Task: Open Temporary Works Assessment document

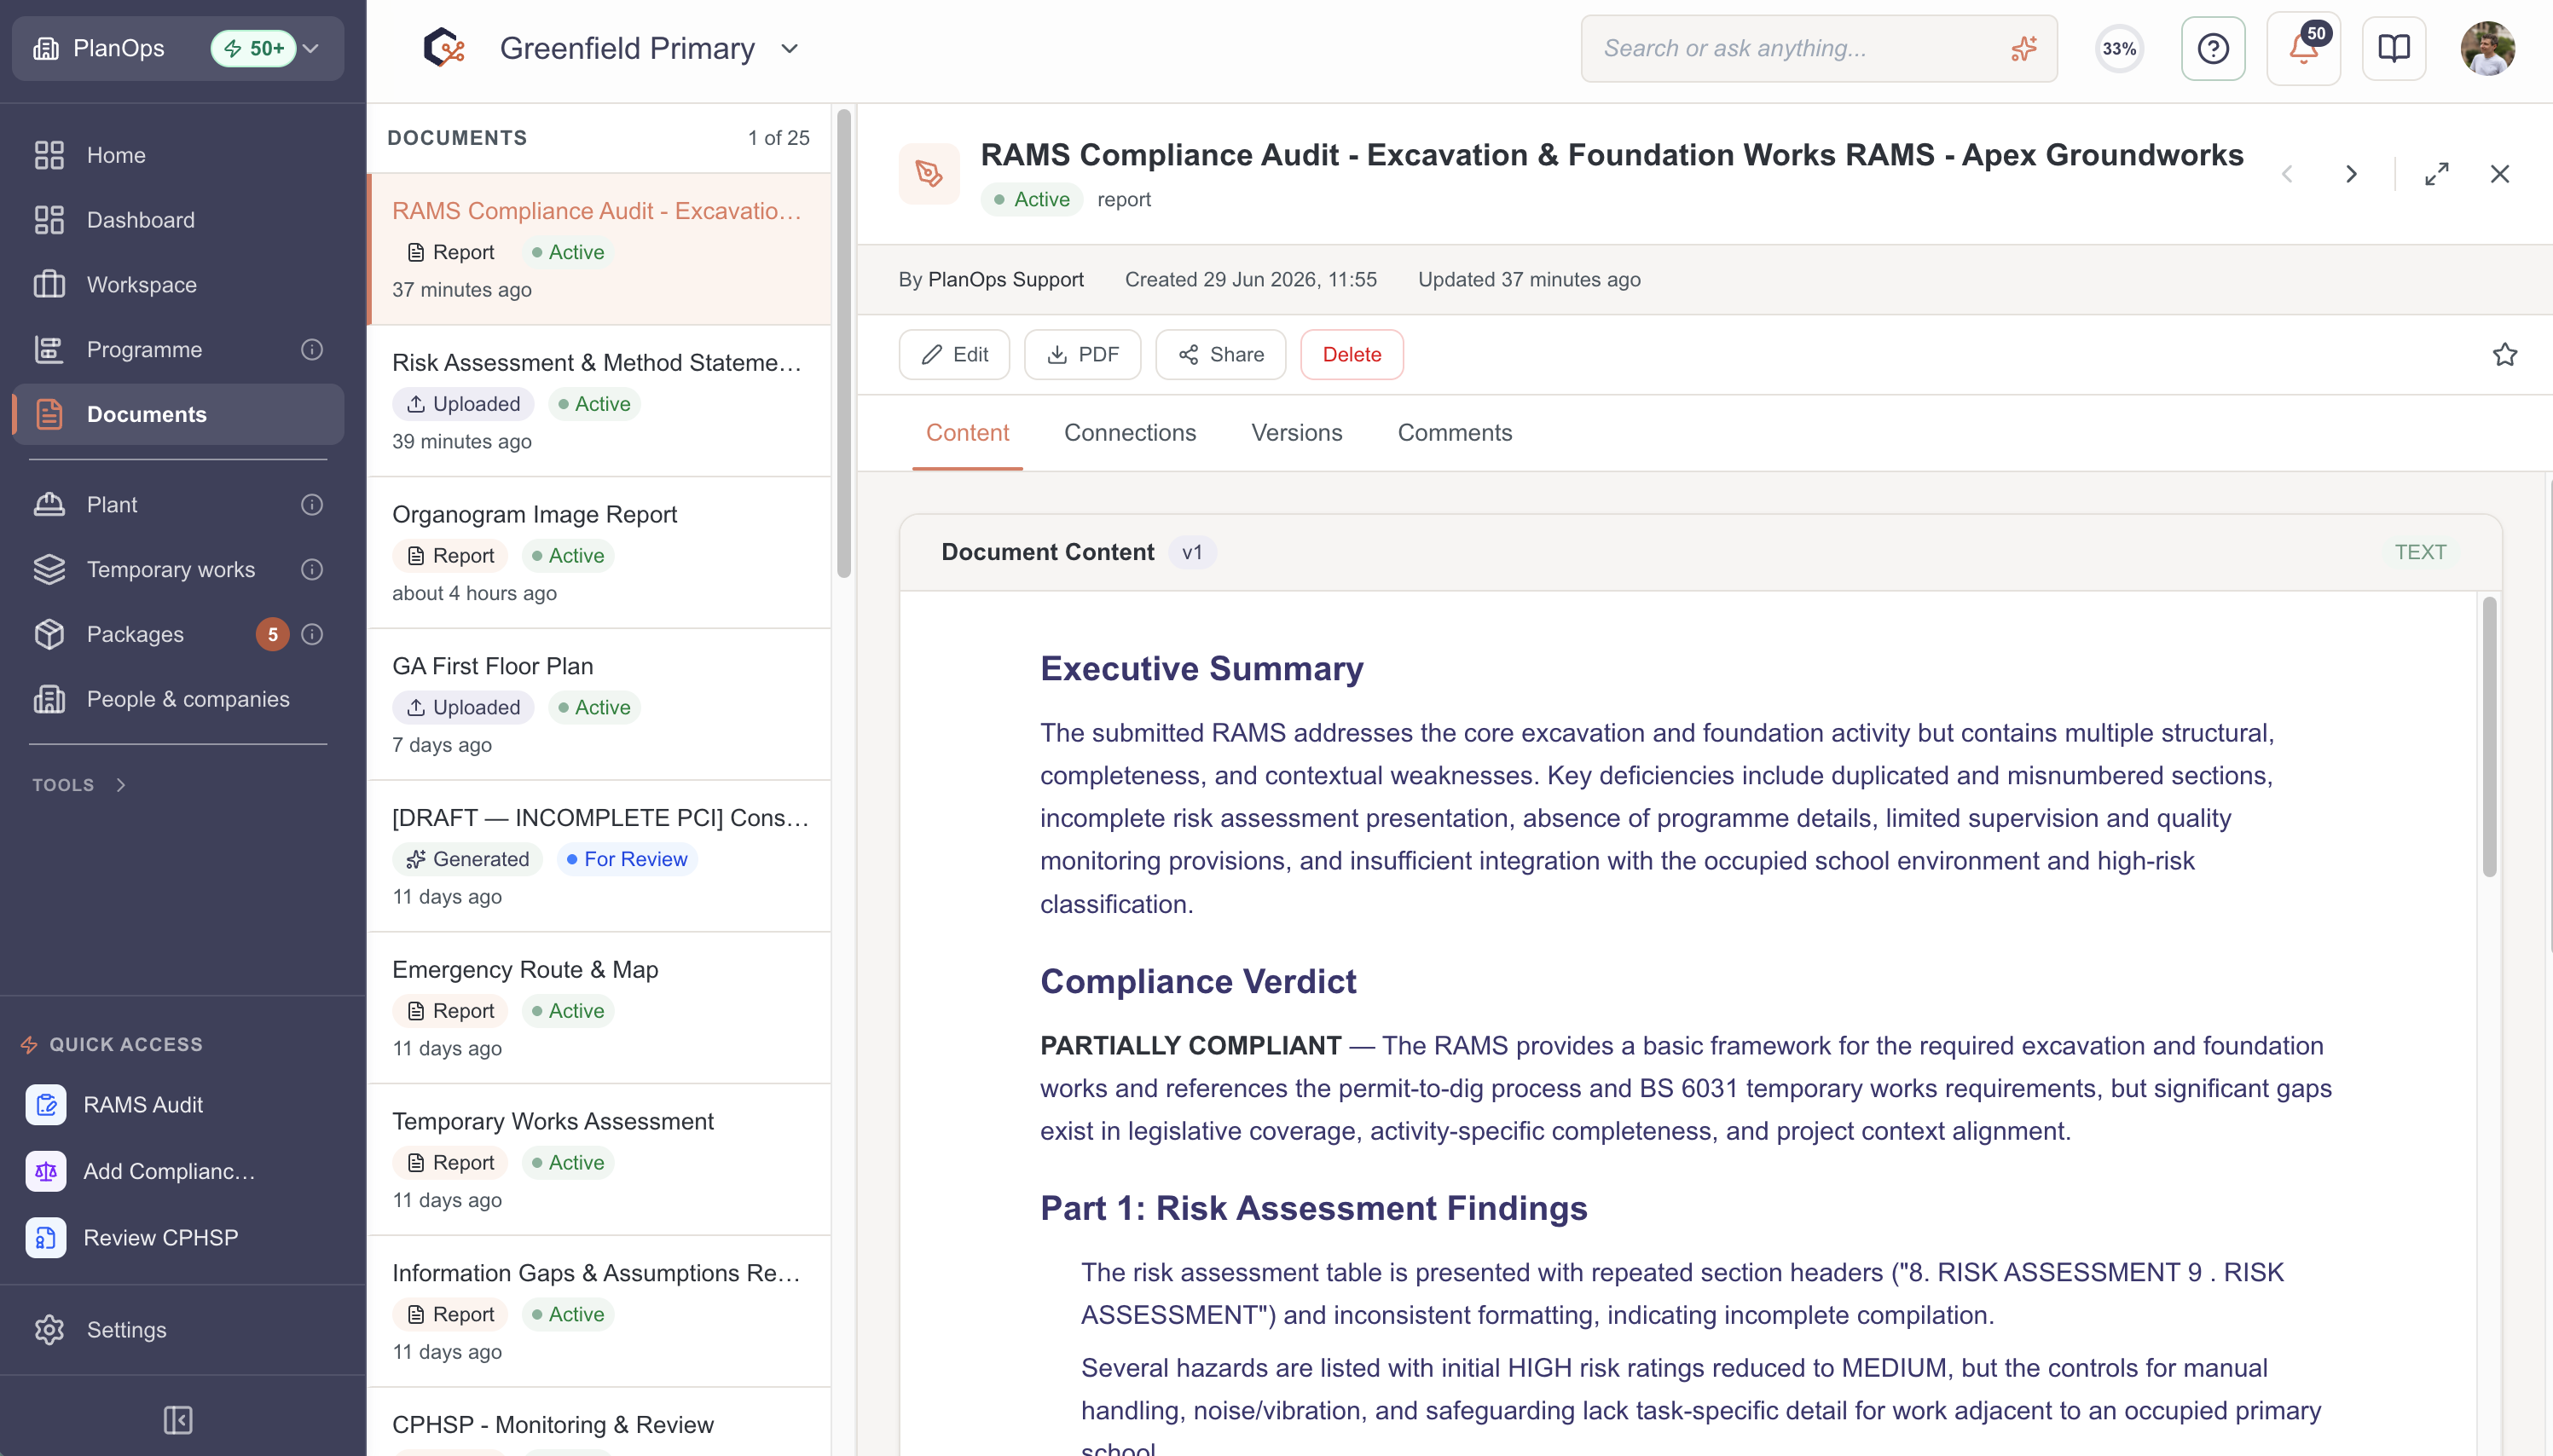Action: (x=600, y=1161)
